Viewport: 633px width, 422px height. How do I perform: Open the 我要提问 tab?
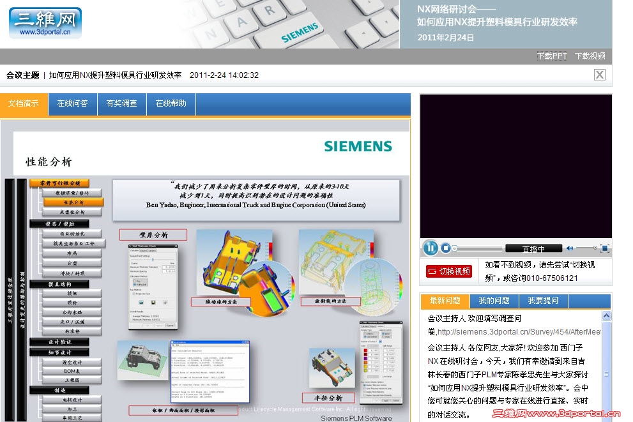coord(544,301)
